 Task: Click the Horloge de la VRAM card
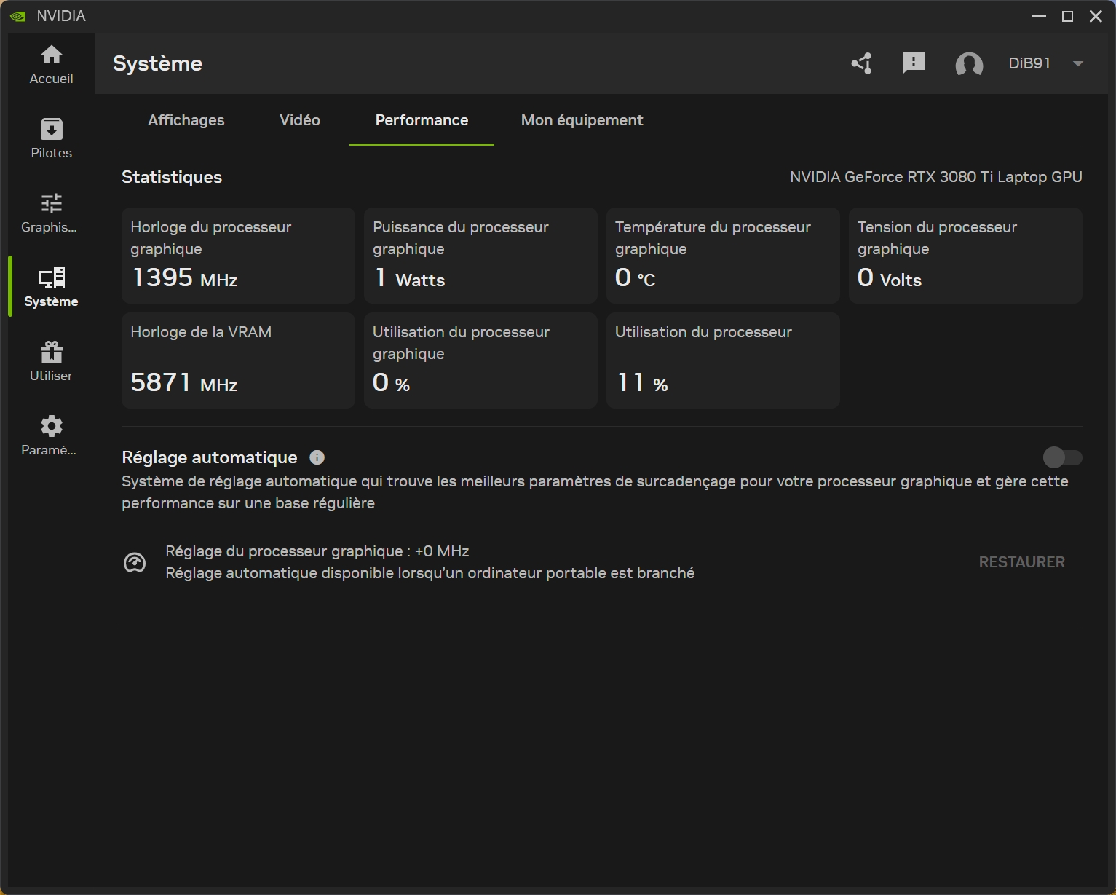click(x=238, y=360)
